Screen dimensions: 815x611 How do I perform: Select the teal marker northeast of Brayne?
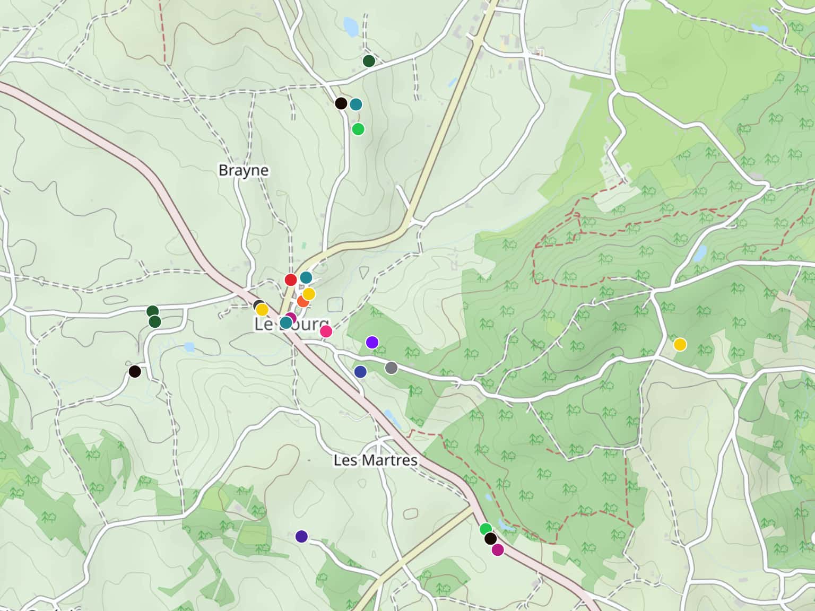(x=356, y=104)
